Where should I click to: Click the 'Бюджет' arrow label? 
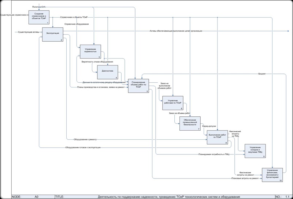tap(262, 74)
